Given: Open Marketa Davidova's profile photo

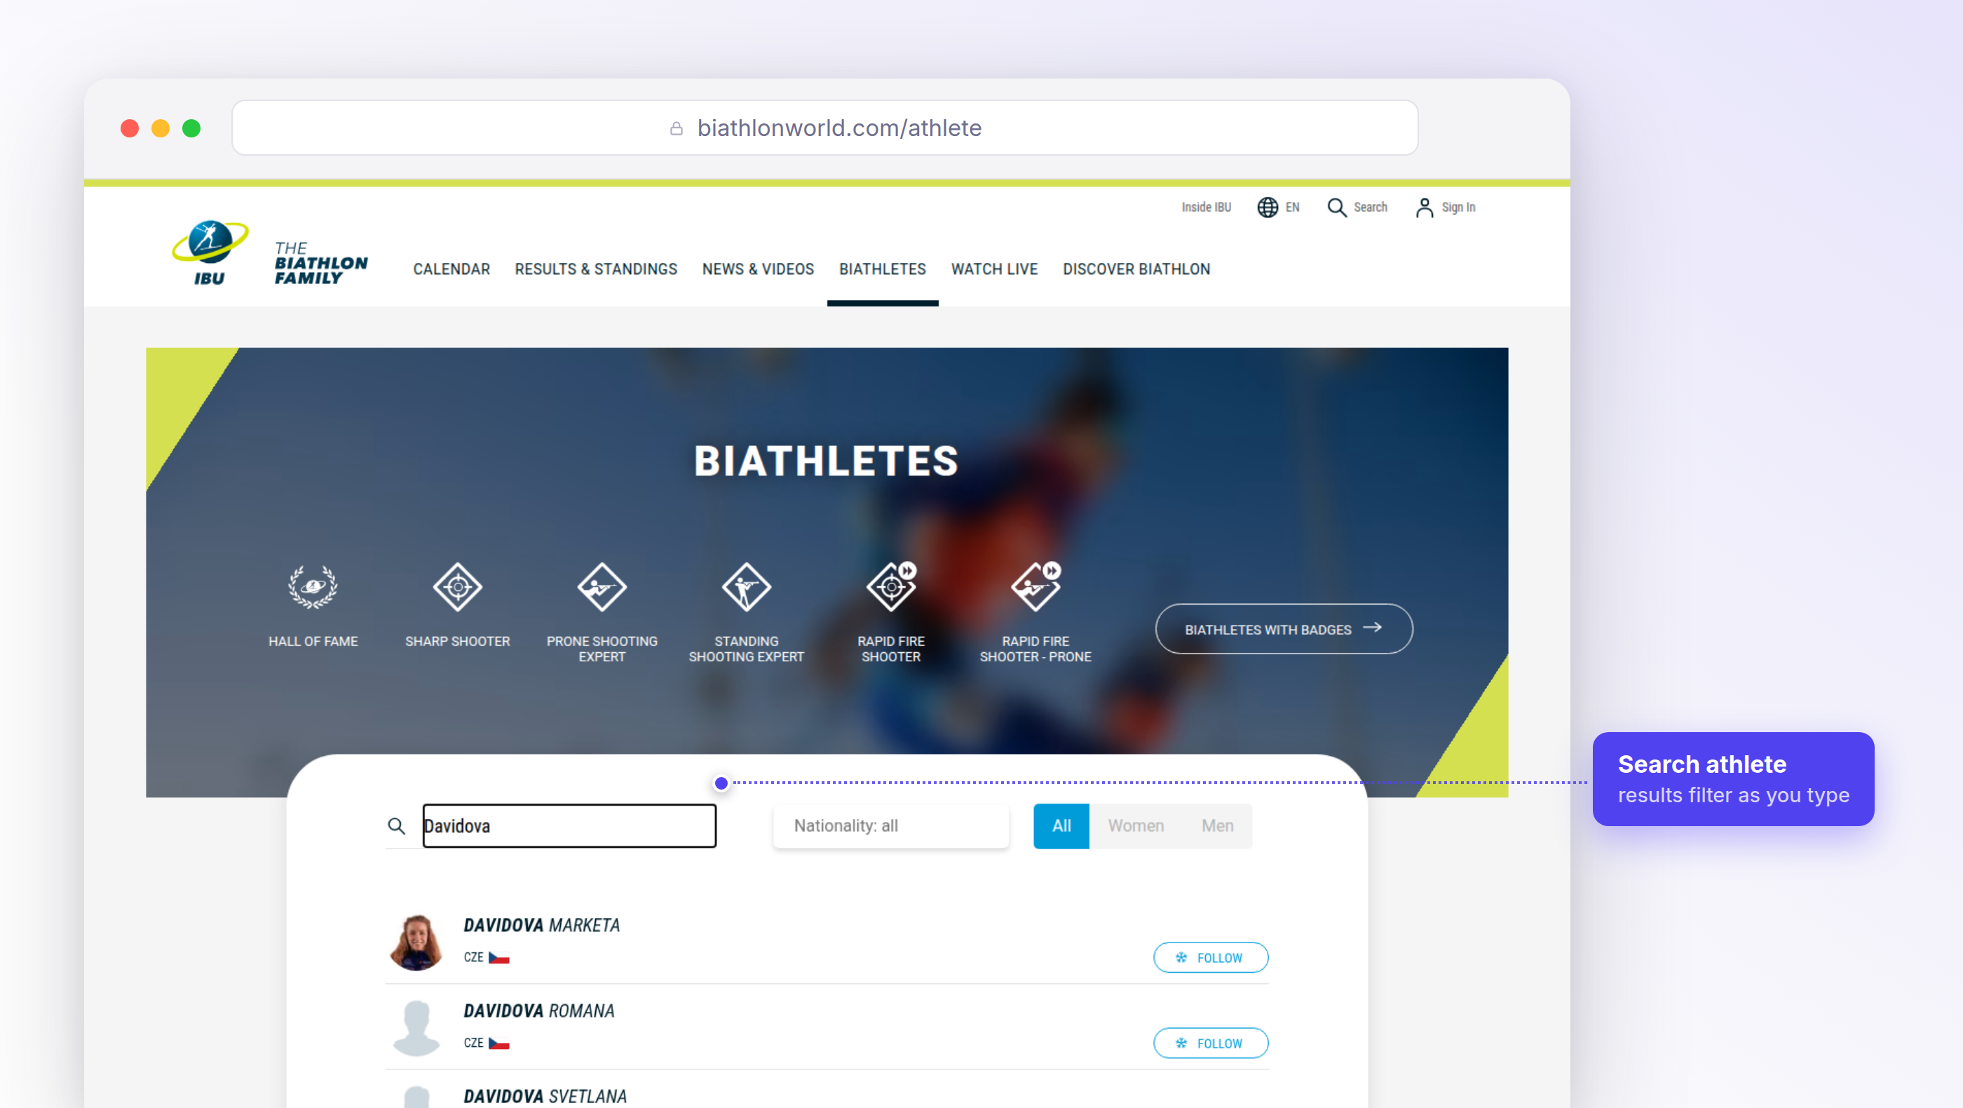Looking at the screenshot, I should (416, 942).
